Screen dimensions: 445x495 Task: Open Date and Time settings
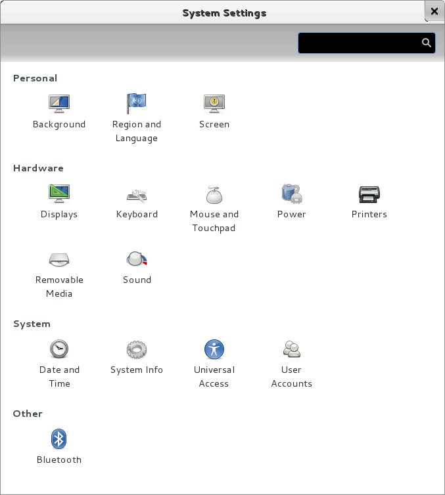click(x=59, y=349)
